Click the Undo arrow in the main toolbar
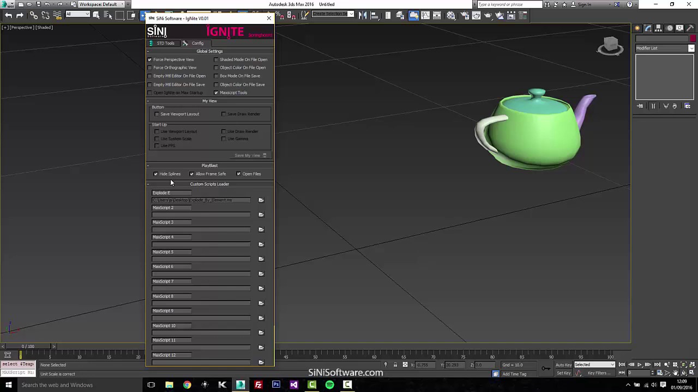The height and width of the screenshot is (392, 698). 9,15
